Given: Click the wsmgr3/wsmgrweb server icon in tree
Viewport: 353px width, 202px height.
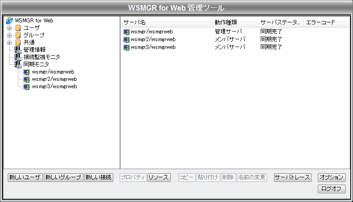Looking at the screenshot, I should [x=26, y=87].
